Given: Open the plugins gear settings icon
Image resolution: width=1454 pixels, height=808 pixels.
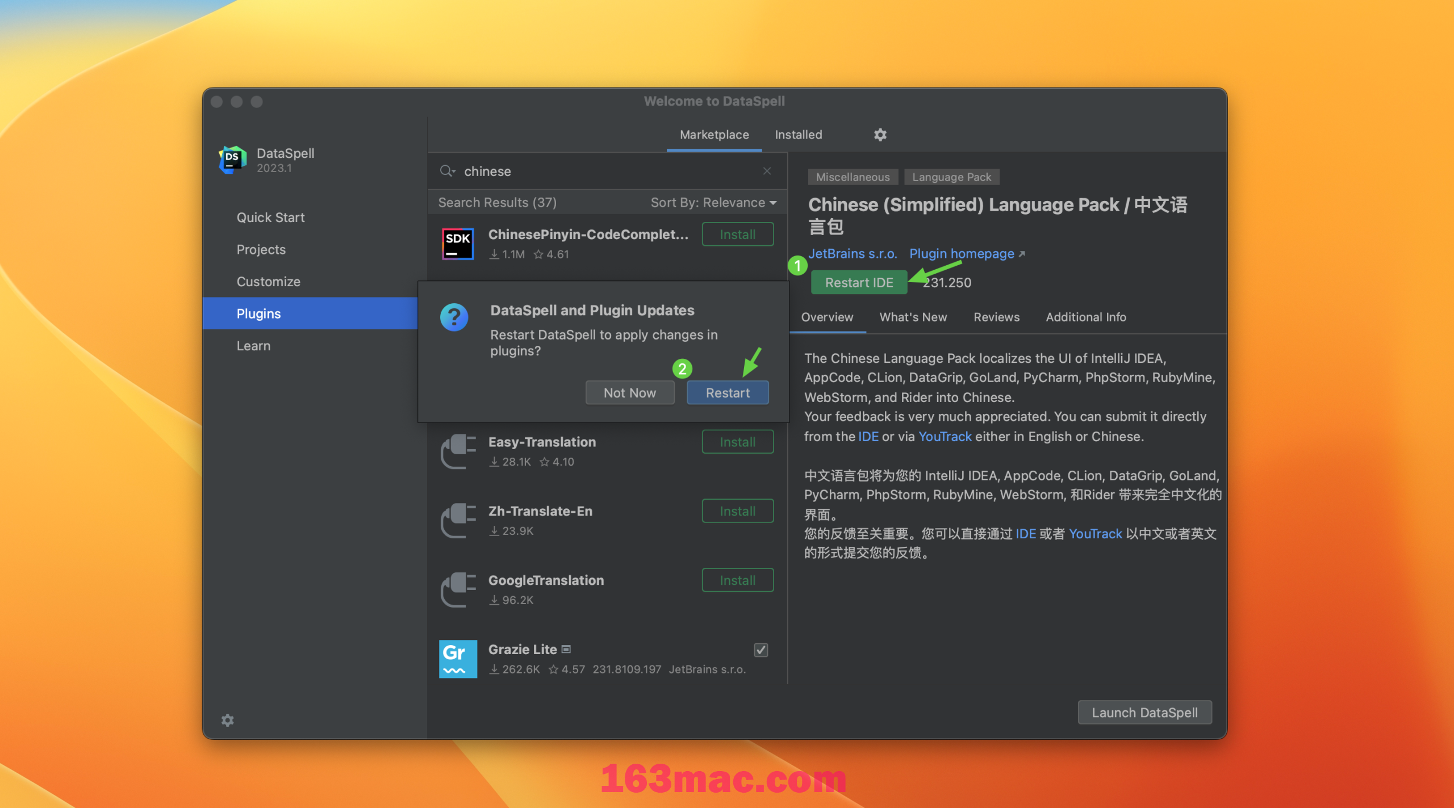Looking at the screenshot, I should point(880,135).
